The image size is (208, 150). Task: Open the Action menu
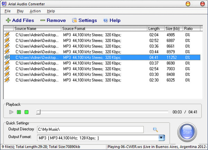(x=35, y=11)
